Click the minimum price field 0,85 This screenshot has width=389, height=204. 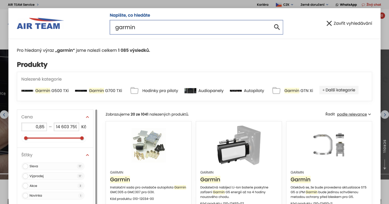tap(34, 127)
